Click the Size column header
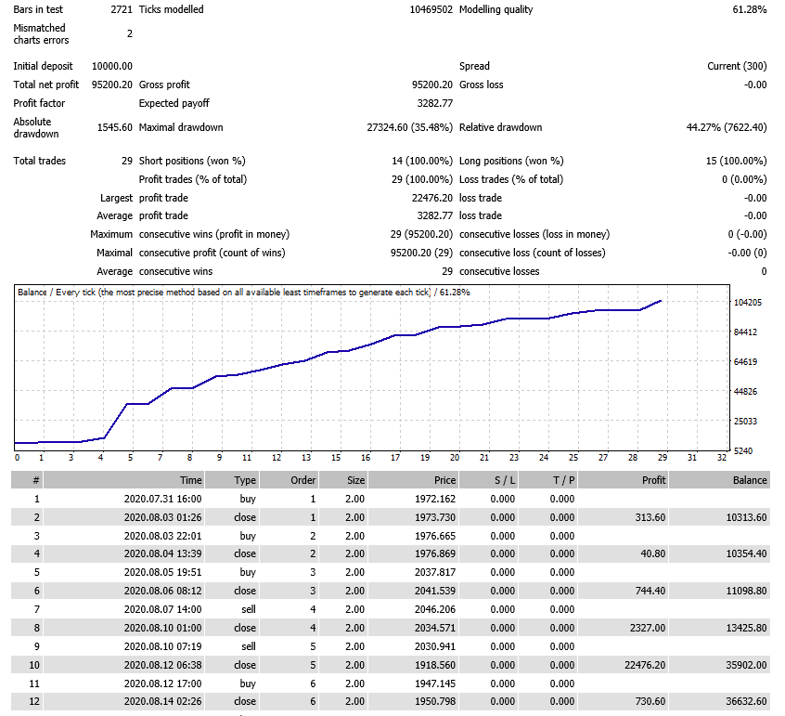Viewport: 785px width, 716px height. [343, 480]
